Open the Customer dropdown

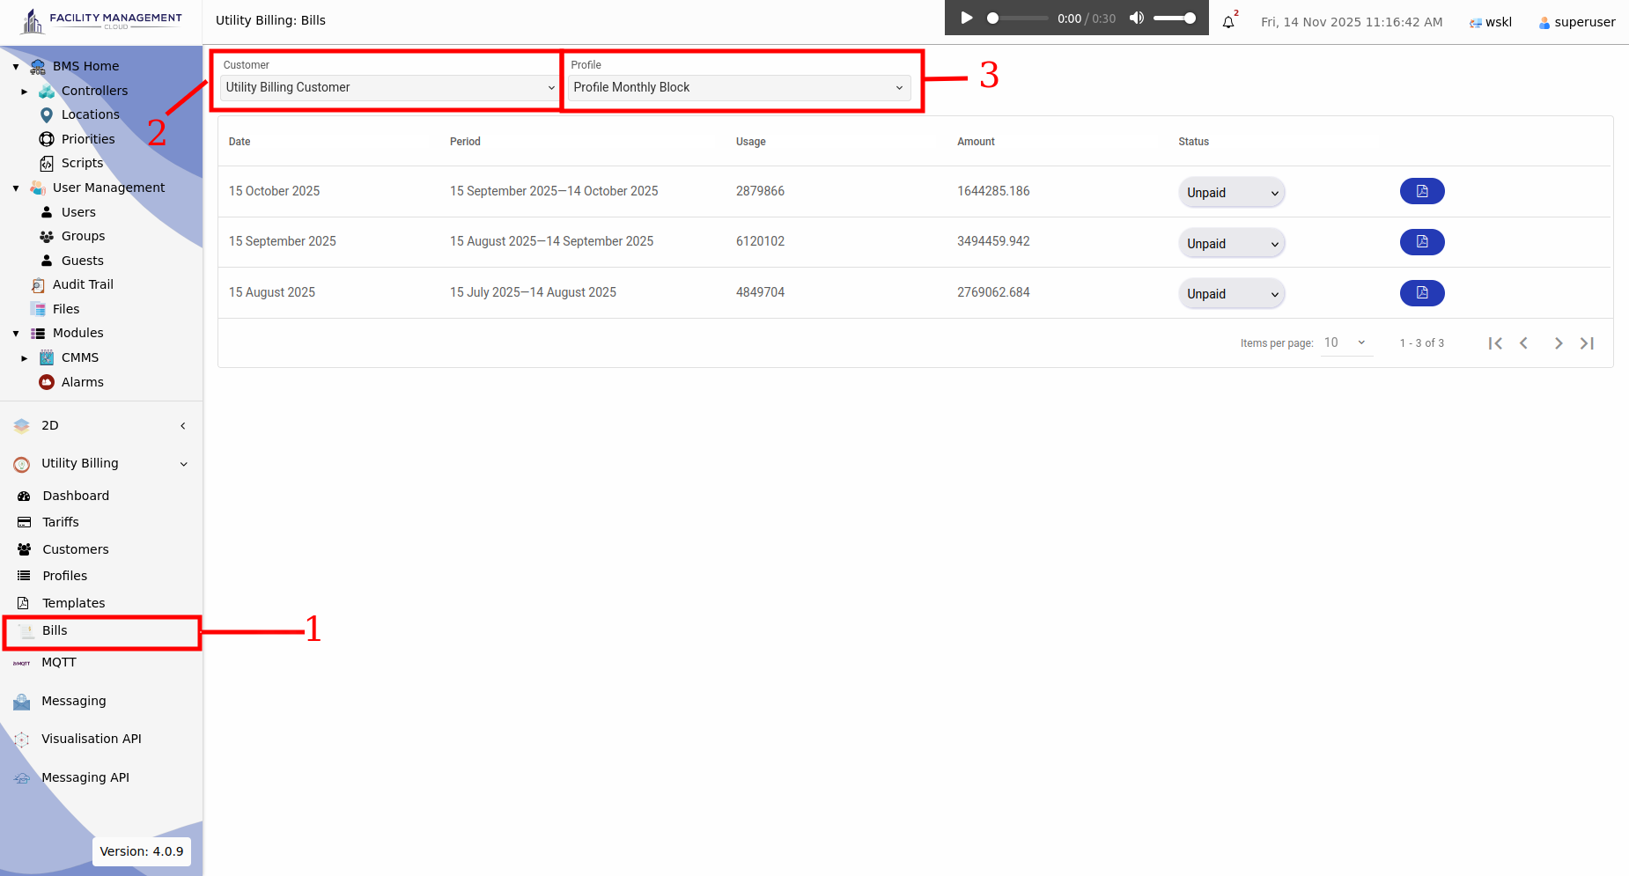click(x=389, y=87)
